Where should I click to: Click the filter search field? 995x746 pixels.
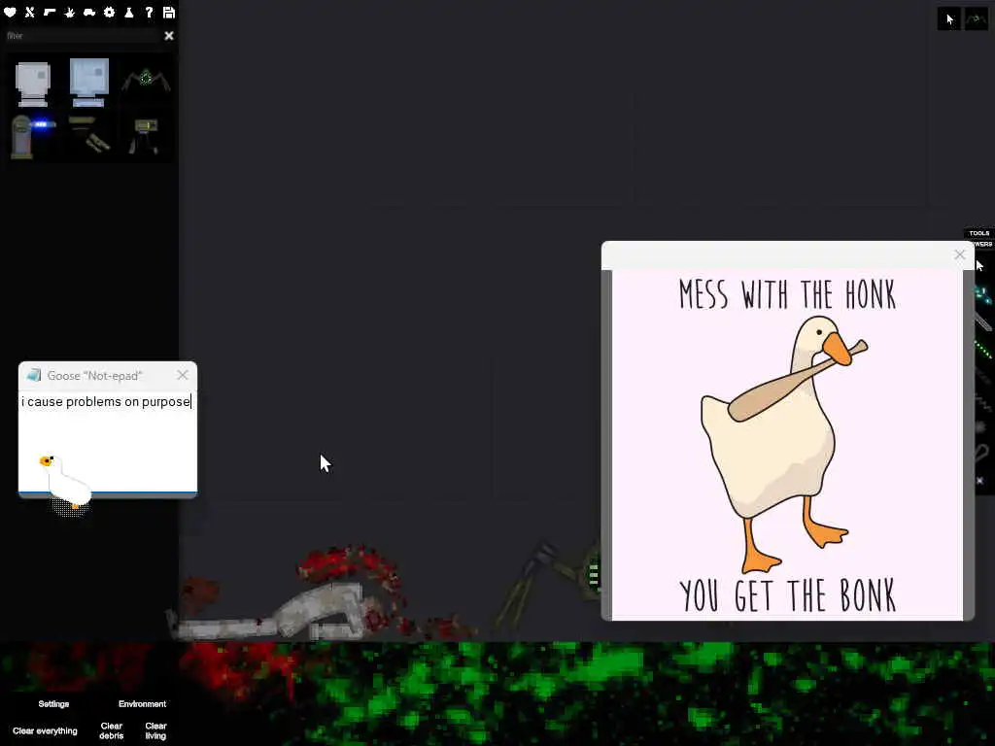pyautogui.click(x=83, y=36)
